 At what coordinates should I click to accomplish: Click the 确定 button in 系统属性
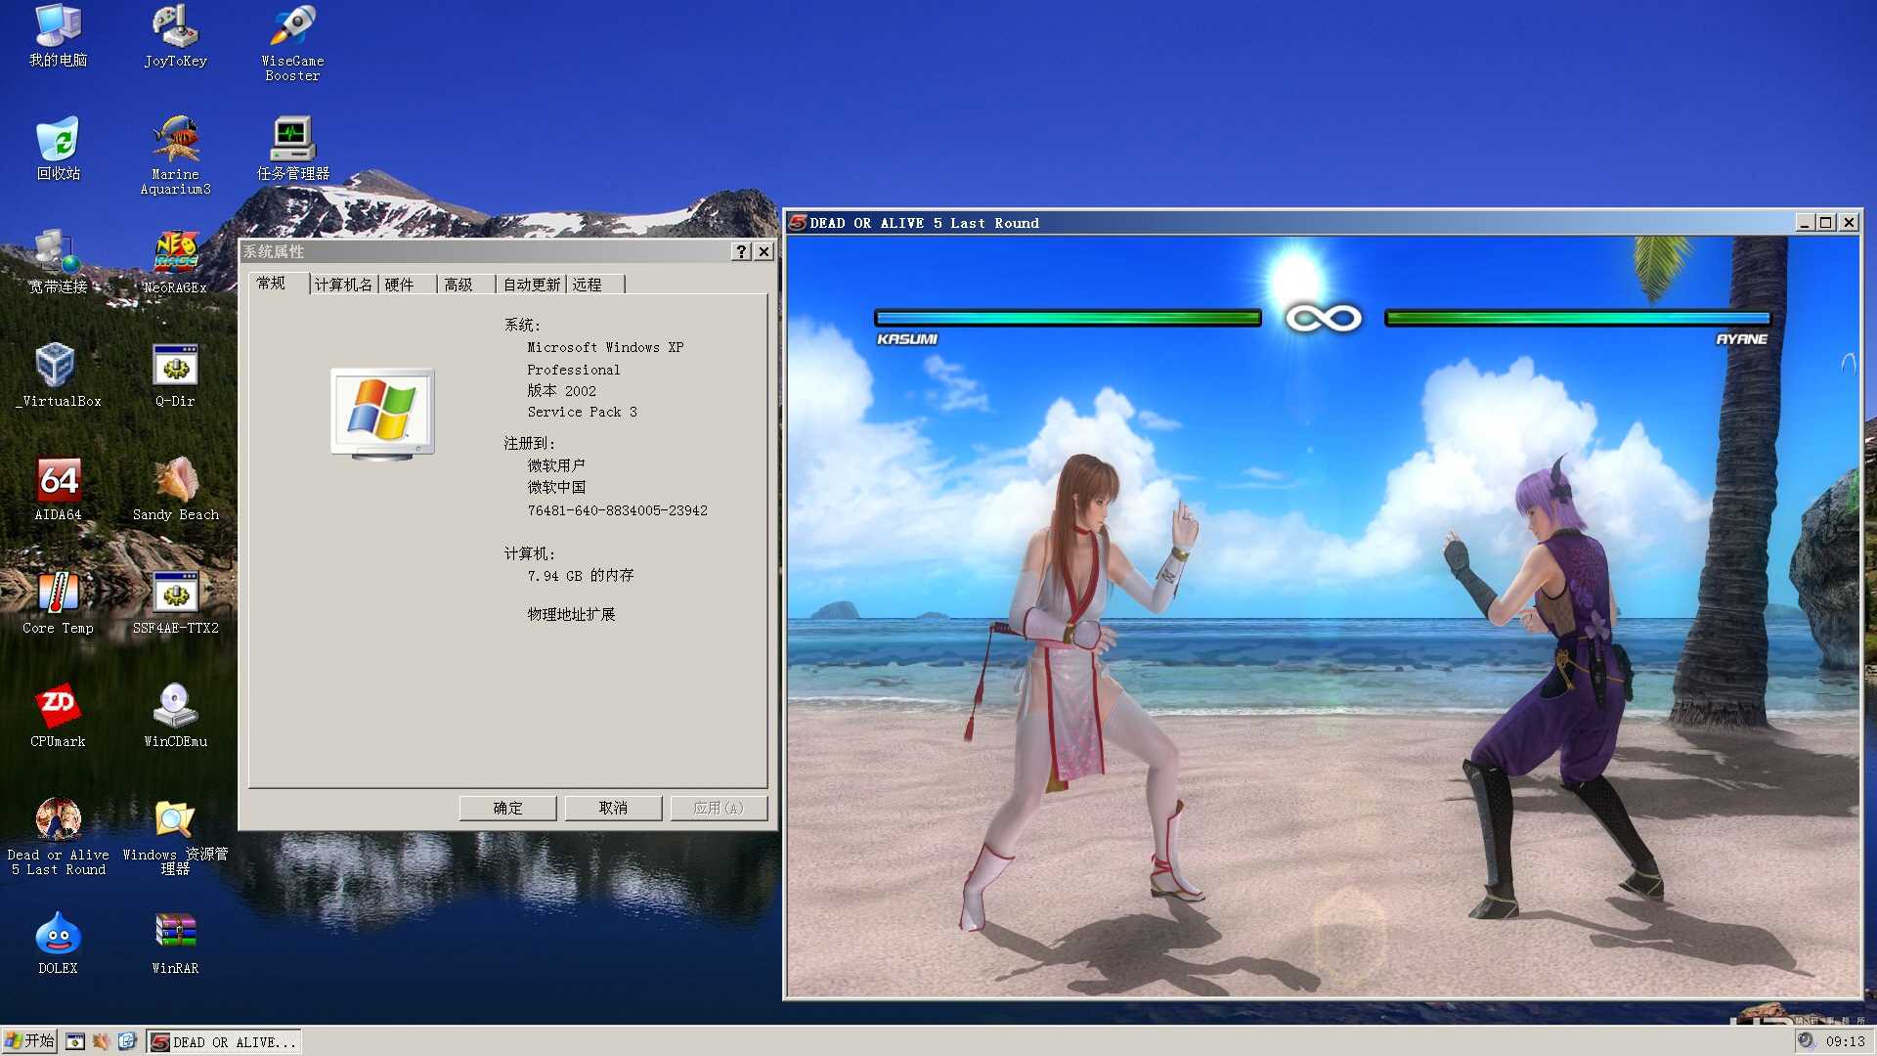point(507,808)
